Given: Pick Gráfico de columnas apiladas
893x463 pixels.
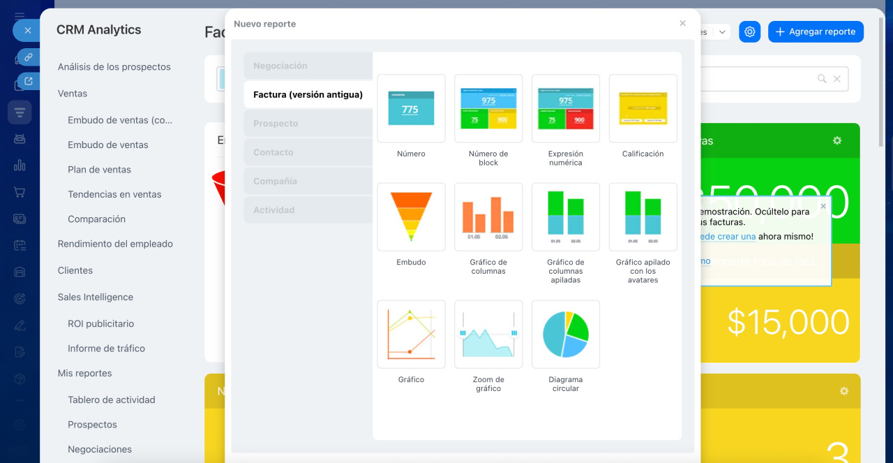Looking at the screenshot, I should pyautogui.click(x=565, y=217).
